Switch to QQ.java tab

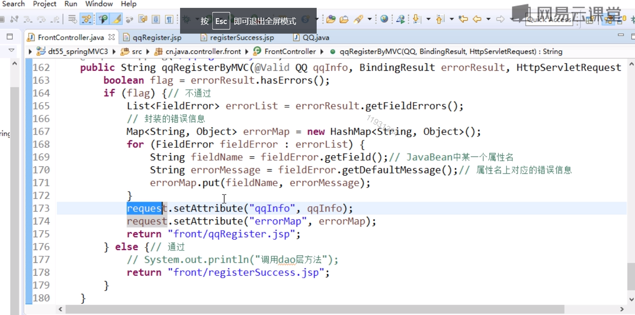[311, 37]
